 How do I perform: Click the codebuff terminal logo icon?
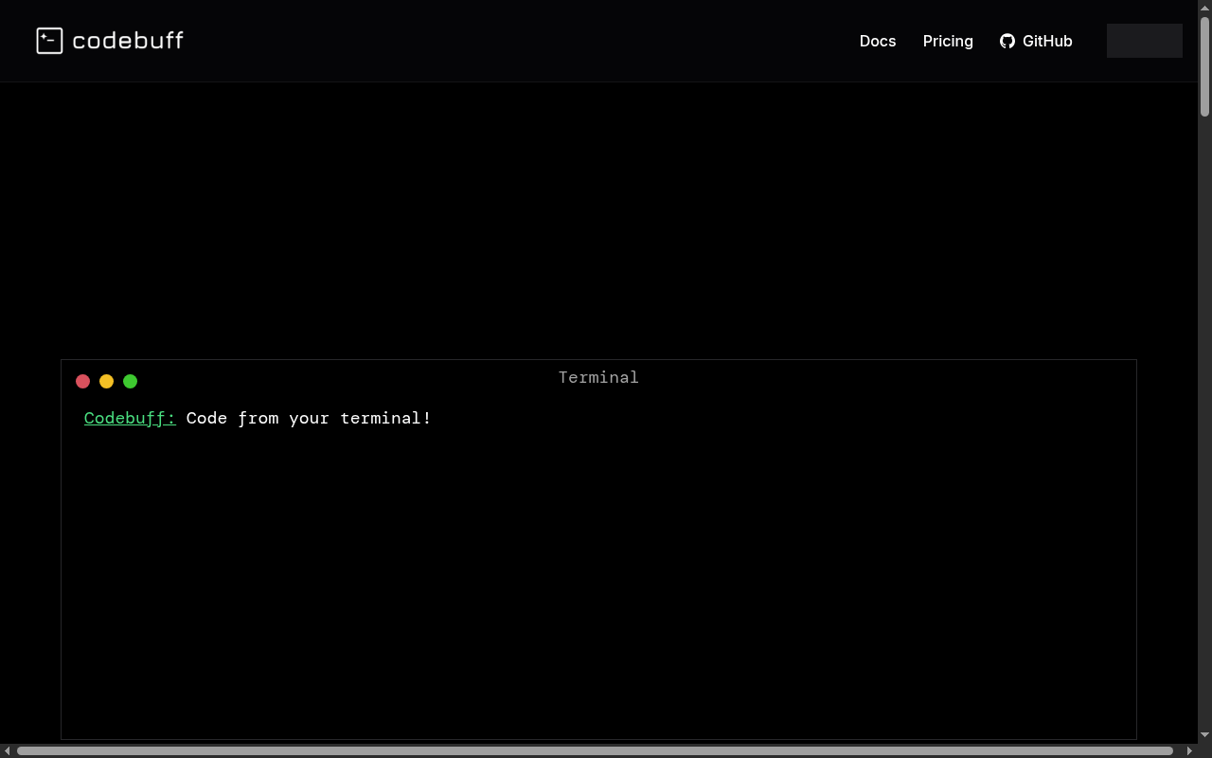coord(49,41)
